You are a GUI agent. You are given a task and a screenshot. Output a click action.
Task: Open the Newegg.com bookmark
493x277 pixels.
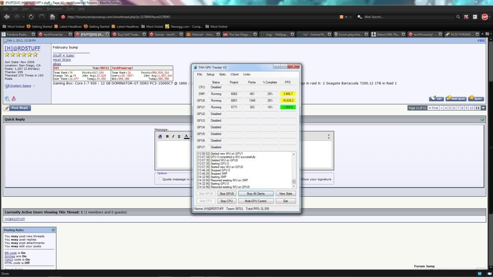(184, 27)
